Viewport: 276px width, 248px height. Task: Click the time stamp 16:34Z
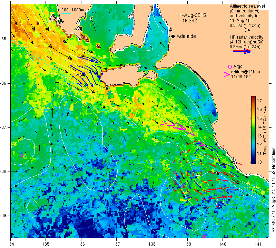click(x=189, y=21)
